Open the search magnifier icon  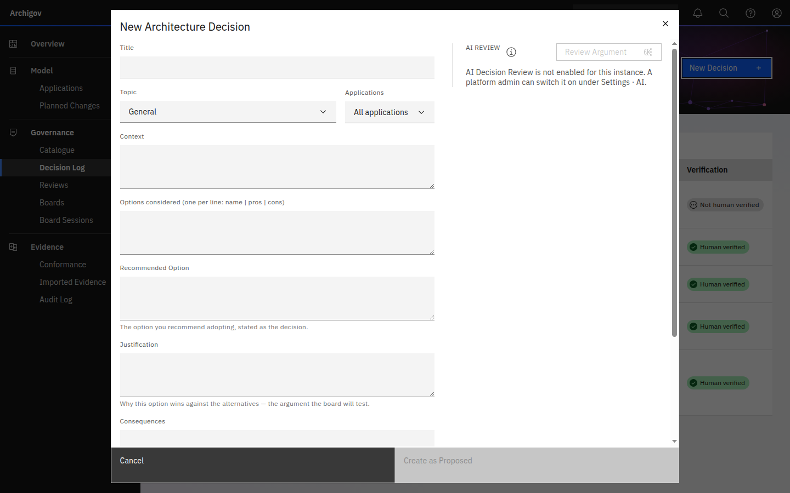[x=724, y=13]
